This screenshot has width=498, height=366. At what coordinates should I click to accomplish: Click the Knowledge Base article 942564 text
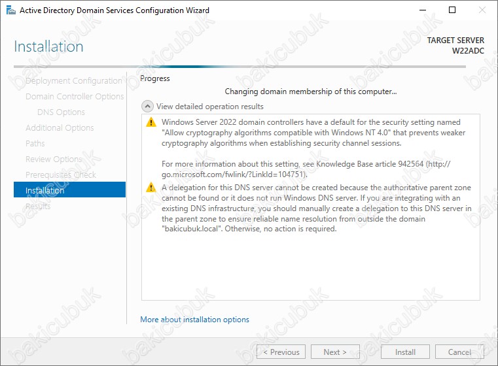(x=370, y=164)
